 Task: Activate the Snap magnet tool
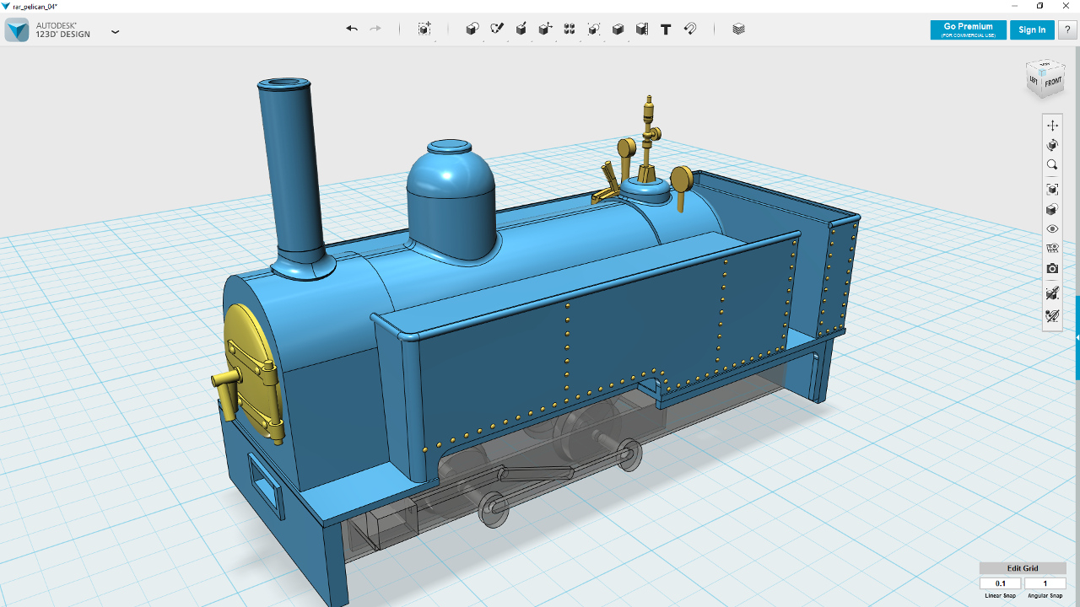pos(690,29)
